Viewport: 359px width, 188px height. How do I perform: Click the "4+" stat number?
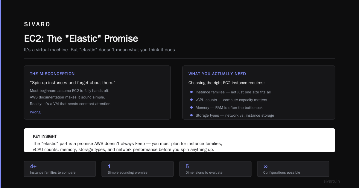click(x=33, y=167)
